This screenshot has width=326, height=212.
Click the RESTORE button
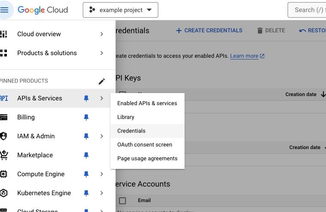(313, 31)
